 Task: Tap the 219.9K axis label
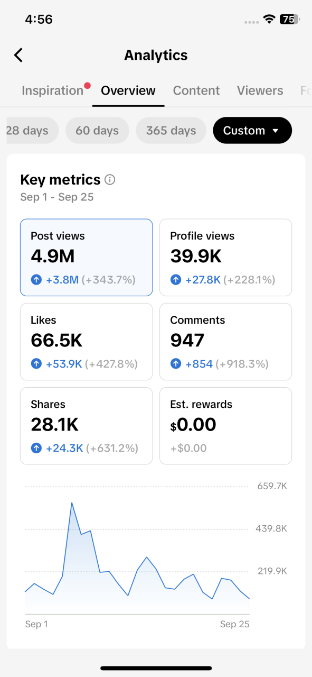pyautogui.click(x=272, y=571)
